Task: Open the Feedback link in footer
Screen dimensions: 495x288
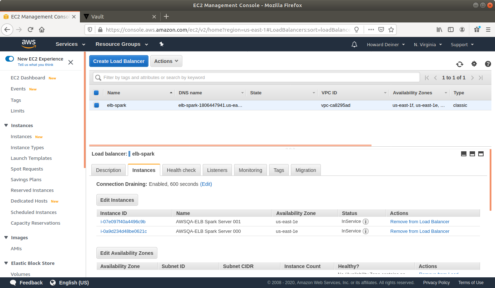Action: coord(26,283)
